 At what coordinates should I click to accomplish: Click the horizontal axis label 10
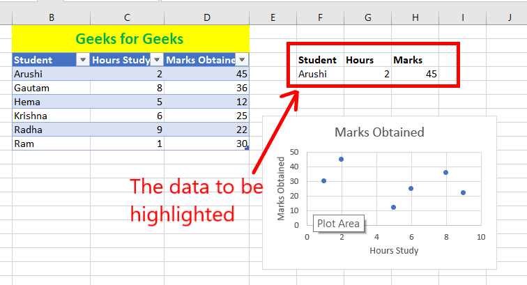pos(481,237)
